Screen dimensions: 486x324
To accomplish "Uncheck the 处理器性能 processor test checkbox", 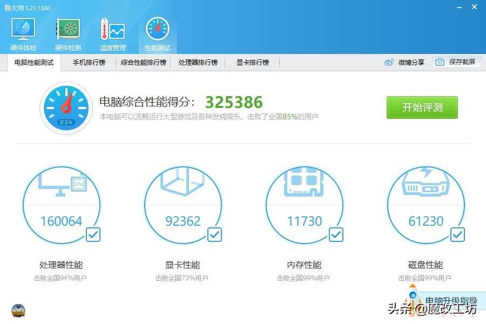I will click(x=93, y=234).
